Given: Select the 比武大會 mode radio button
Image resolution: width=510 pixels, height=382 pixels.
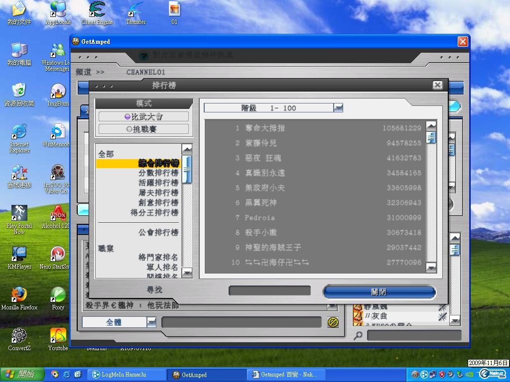Looking at the screenshot, I should (x=143, y=116).
